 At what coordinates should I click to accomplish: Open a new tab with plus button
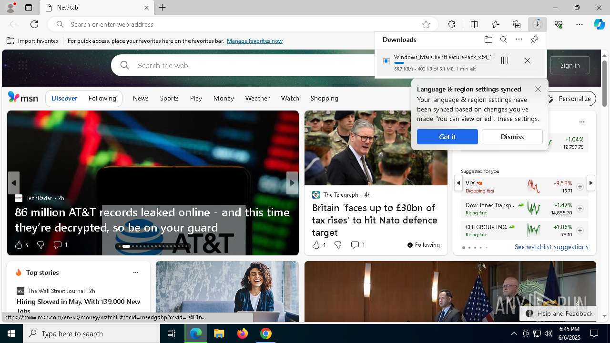163,8
